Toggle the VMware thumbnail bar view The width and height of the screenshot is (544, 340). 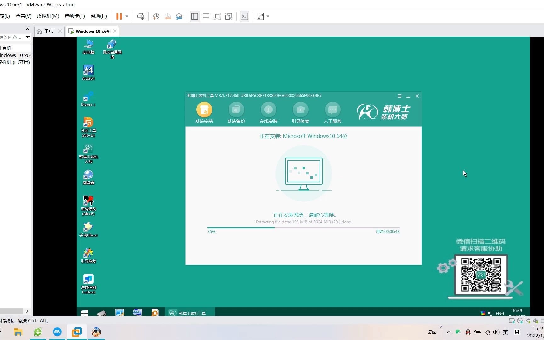point(206,16)
